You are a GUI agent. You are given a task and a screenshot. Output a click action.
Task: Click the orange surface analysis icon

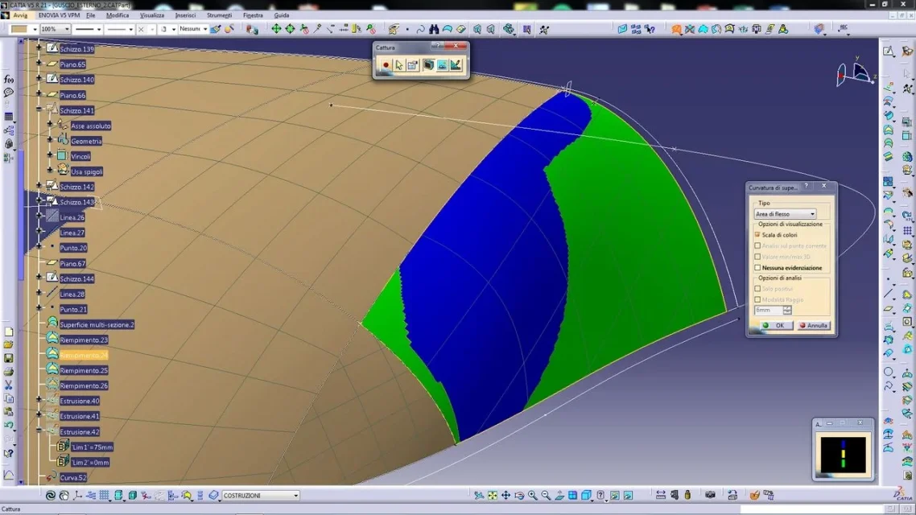click(x=676, y=29)
